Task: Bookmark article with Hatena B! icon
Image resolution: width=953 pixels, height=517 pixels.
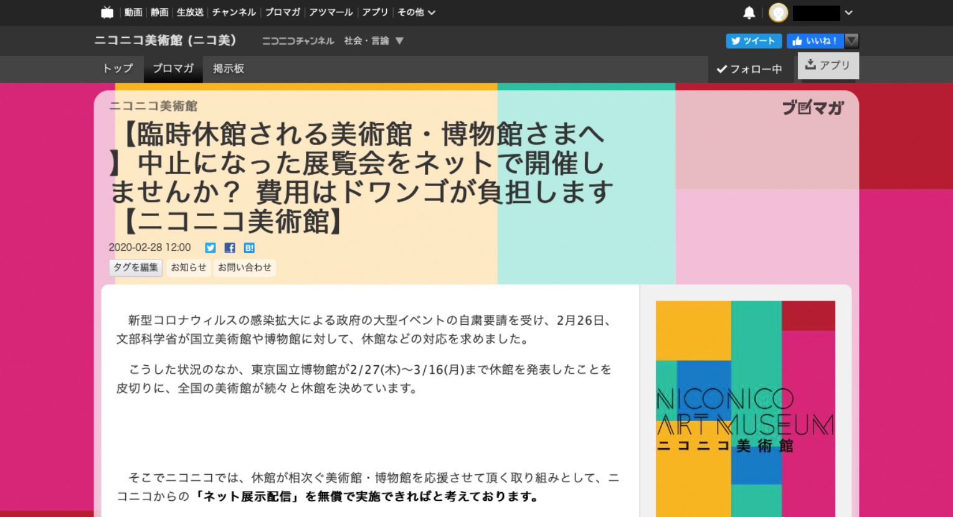Action: [x=249, y=248]
